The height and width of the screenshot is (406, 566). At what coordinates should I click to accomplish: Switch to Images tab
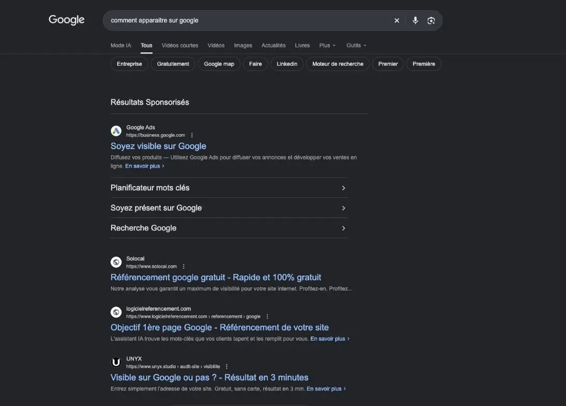[x=243, y=46]
